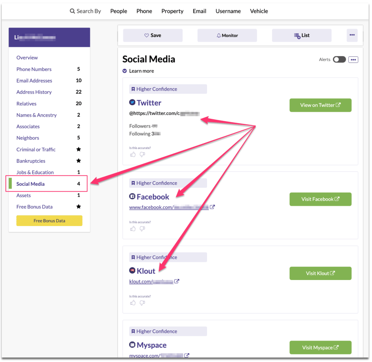Click the search magnifier icon
This screenshot has width=372, height=362.
72,11
